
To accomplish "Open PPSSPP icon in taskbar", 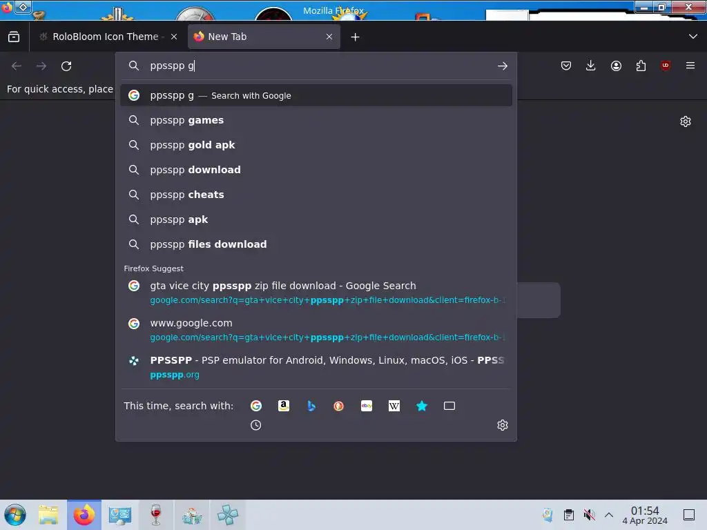I will (x=228, y=515).
